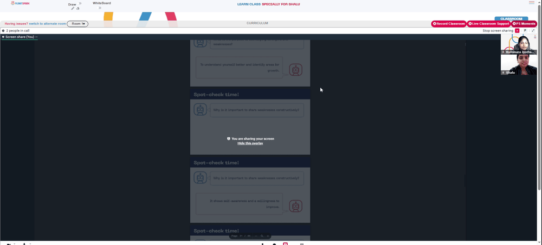542x245 pixels.
Task: Open the hamburger menu at top right
Action: 532,3
